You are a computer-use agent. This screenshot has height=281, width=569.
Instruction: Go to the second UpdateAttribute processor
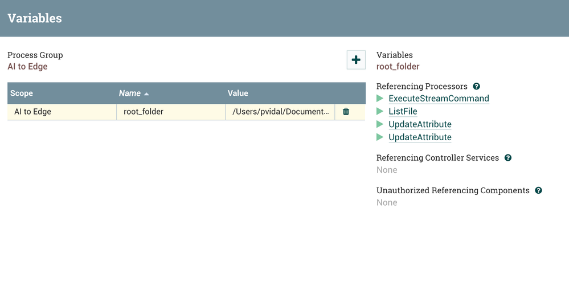coord(420,137)
